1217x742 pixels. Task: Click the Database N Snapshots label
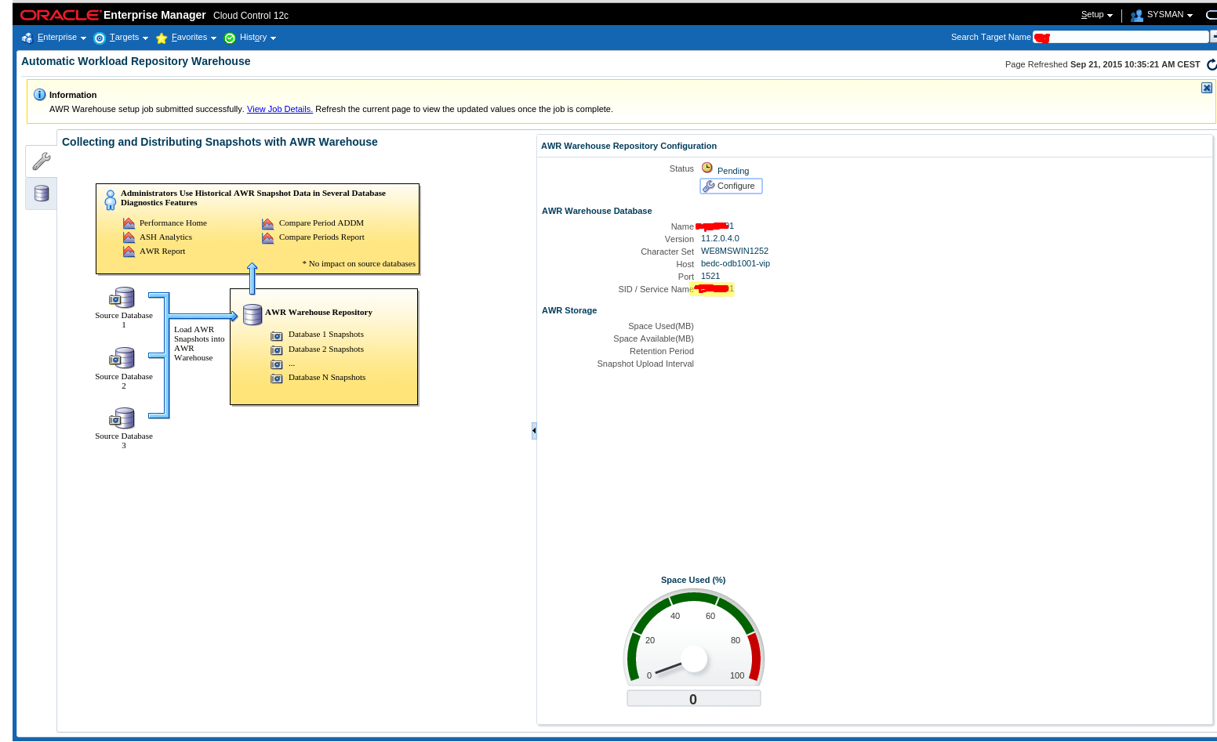[327, 378]
